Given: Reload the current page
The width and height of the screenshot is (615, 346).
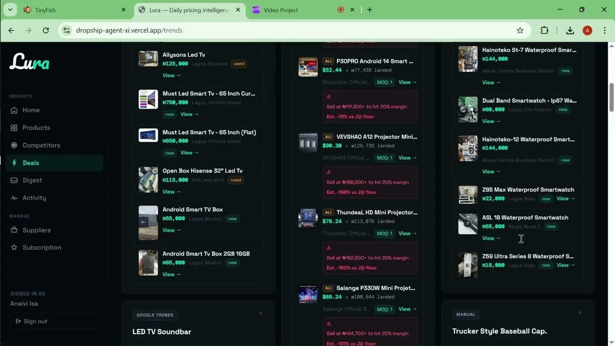Looking at the screenshot, I should pyautogui.click(x=46, y=30).
